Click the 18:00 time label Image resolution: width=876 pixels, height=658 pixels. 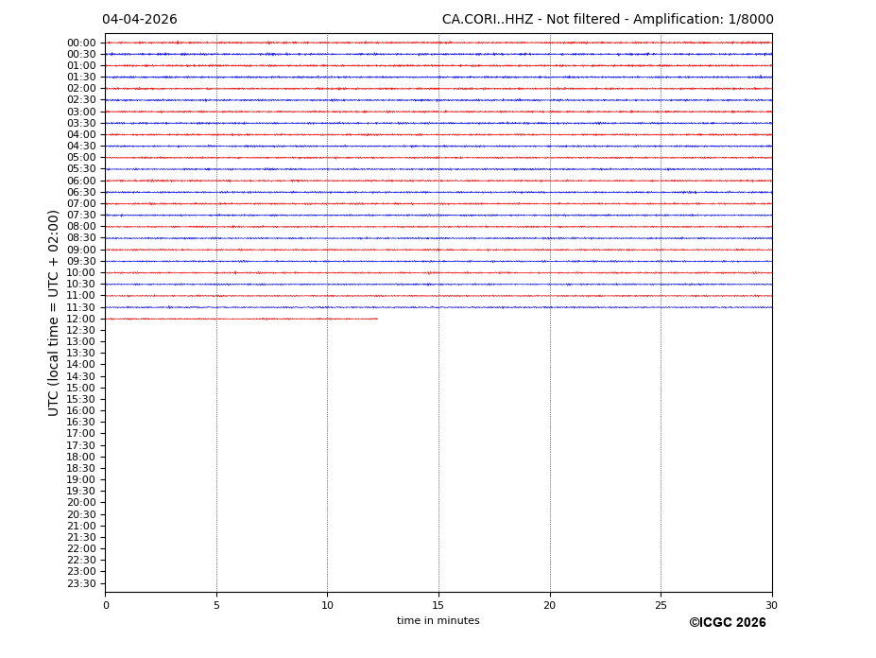click(81, 457)
